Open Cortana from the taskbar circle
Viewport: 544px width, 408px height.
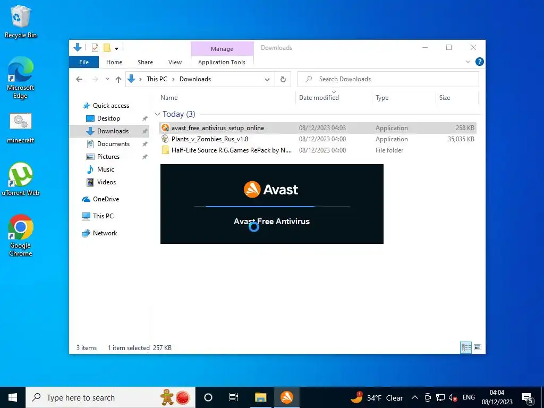tap(208, 397)
